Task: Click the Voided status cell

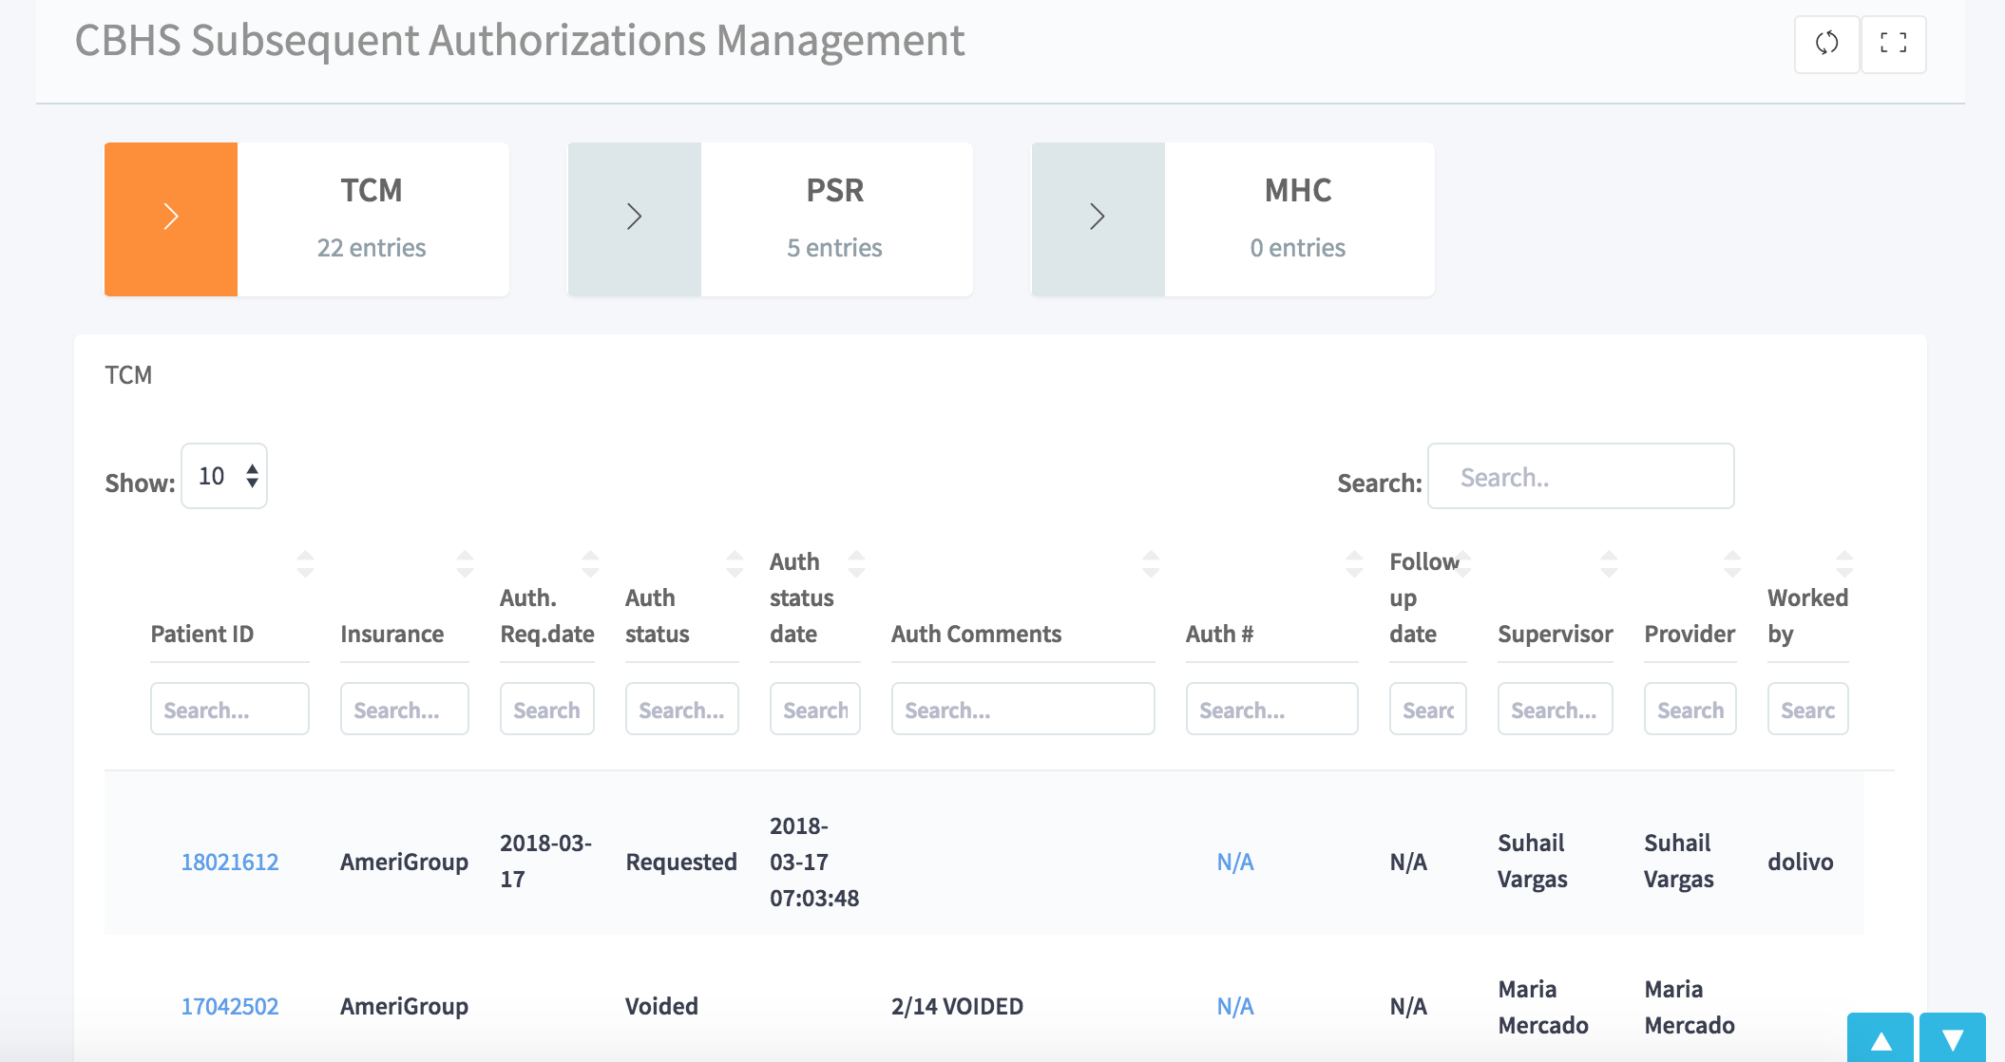Action: (x=661, y=1006)
